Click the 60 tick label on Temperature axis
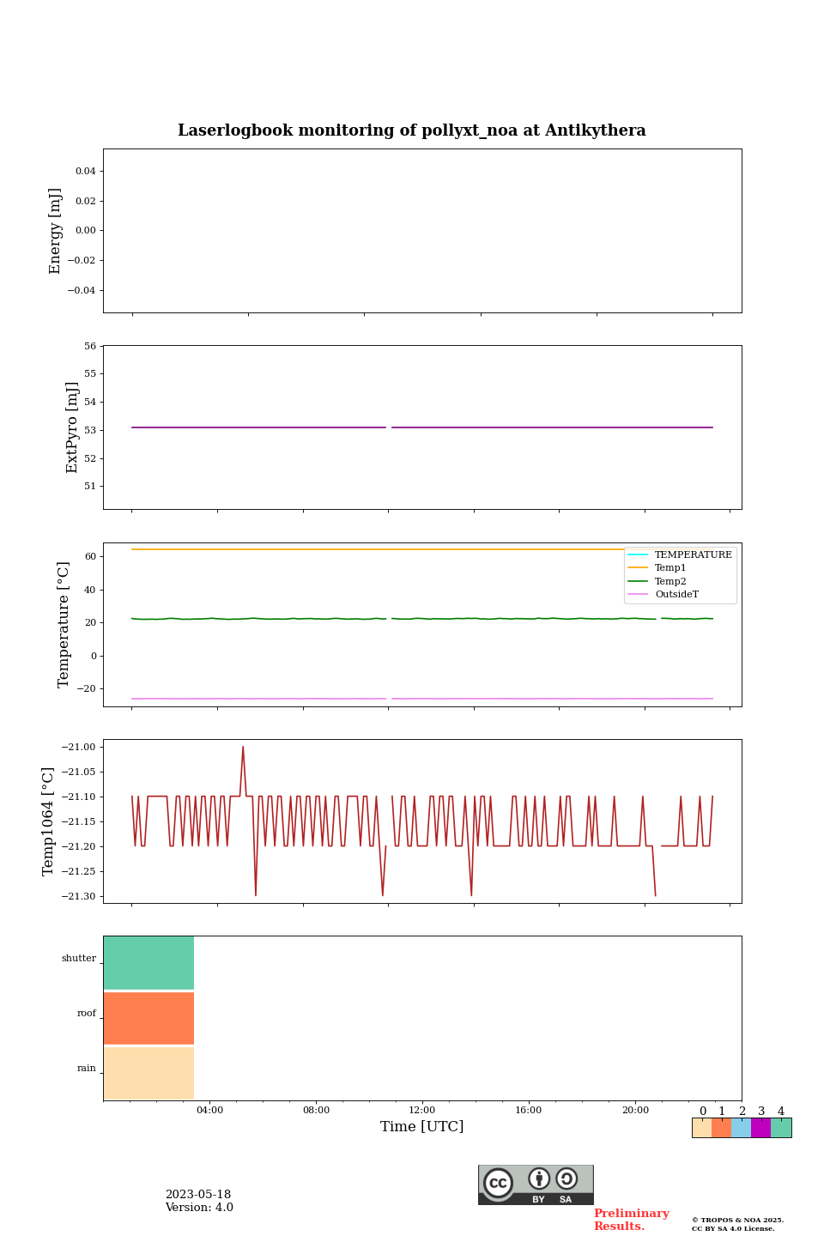This screenshot has height=1236, width=824. coord(91,556)
